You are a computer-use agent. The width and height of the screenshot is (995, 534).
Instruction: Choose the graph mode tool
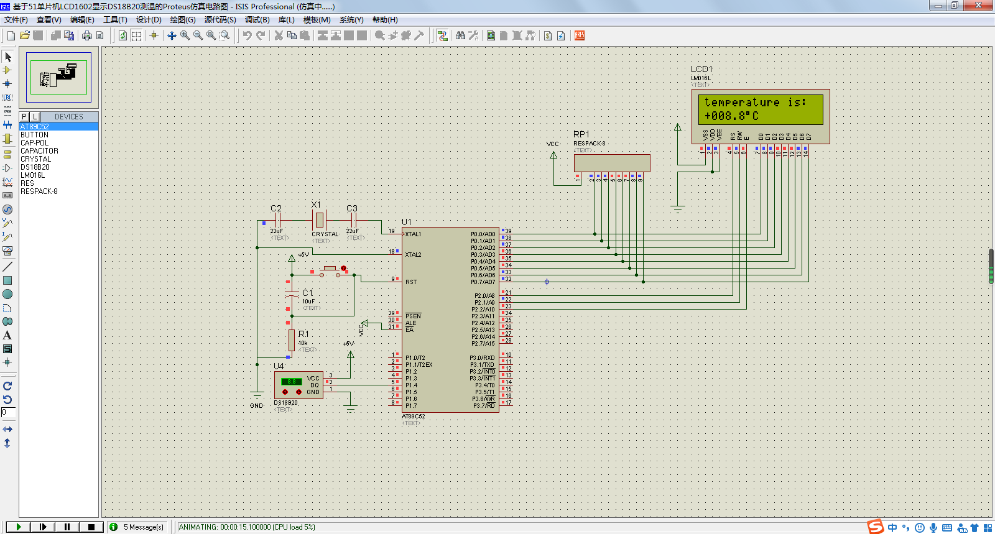7,182
